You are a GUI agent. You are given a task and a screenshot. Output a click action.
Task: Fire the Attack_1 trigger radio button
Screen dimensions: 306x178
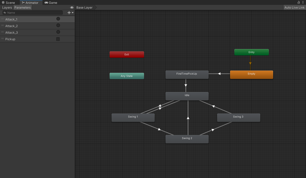click(58, 19)
